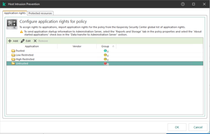Toggle sort arrow on Group column
The width and height of the screenshot is (210, 134).
pos(113,46)
